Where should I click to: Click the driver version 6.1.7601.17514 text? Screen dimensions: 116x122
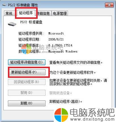click(x=60, y=45)
